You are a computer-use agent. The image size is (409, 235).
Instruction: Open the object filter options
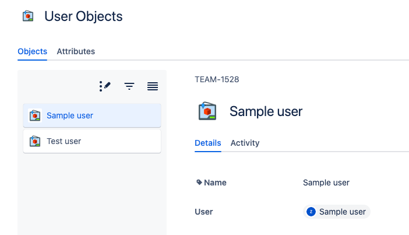coord(129,86)
